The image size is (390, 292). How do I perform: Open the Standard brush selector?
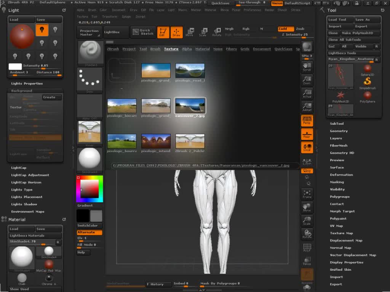91,53
